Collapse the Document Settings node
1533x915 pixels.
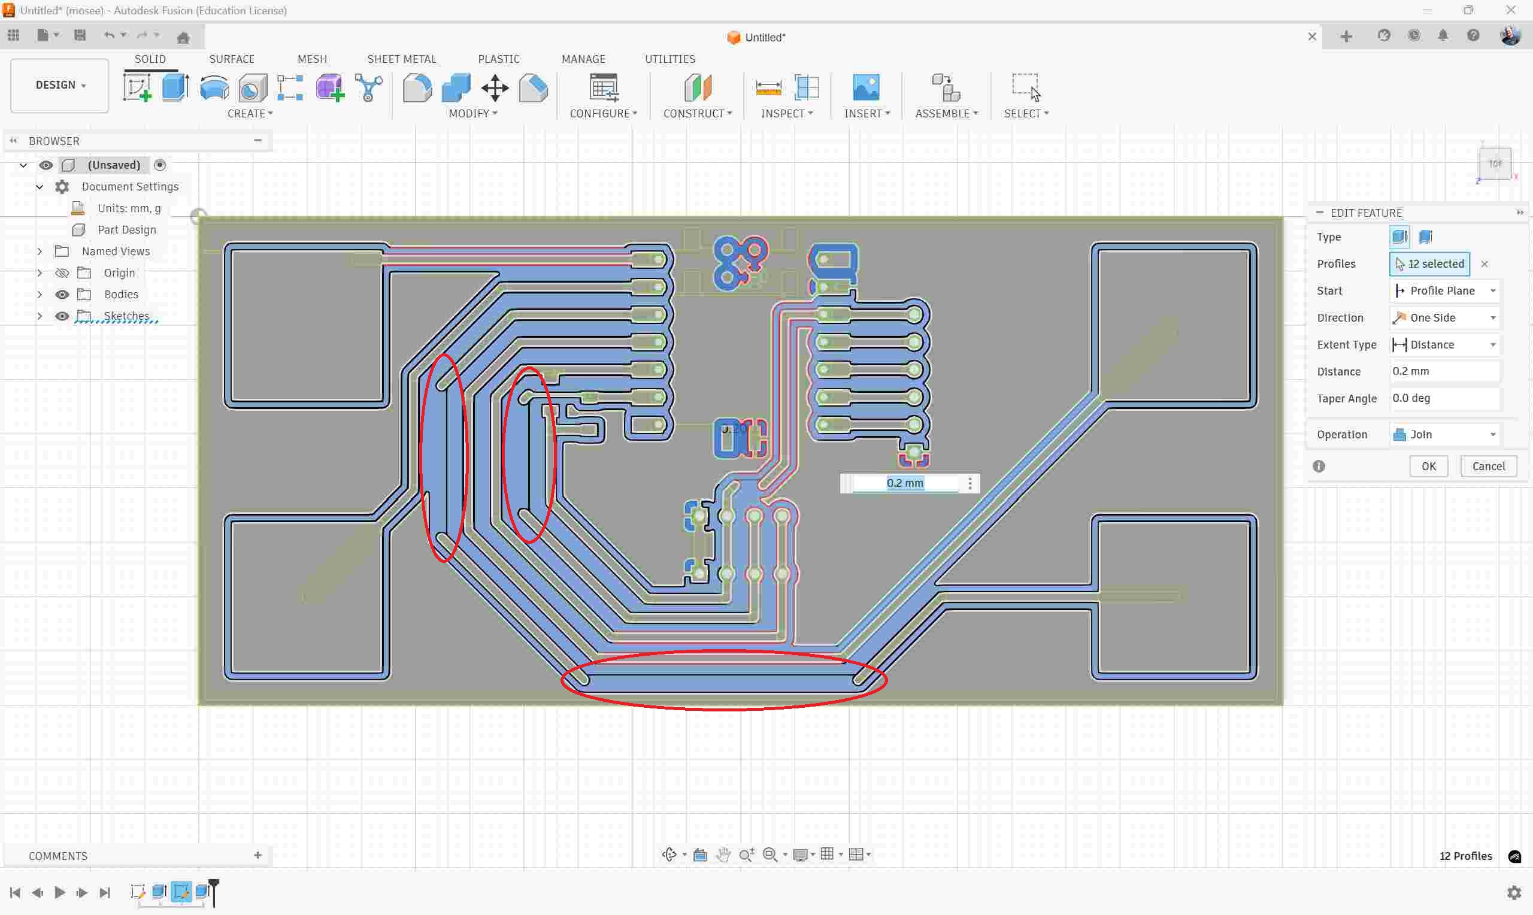point(40,187)
